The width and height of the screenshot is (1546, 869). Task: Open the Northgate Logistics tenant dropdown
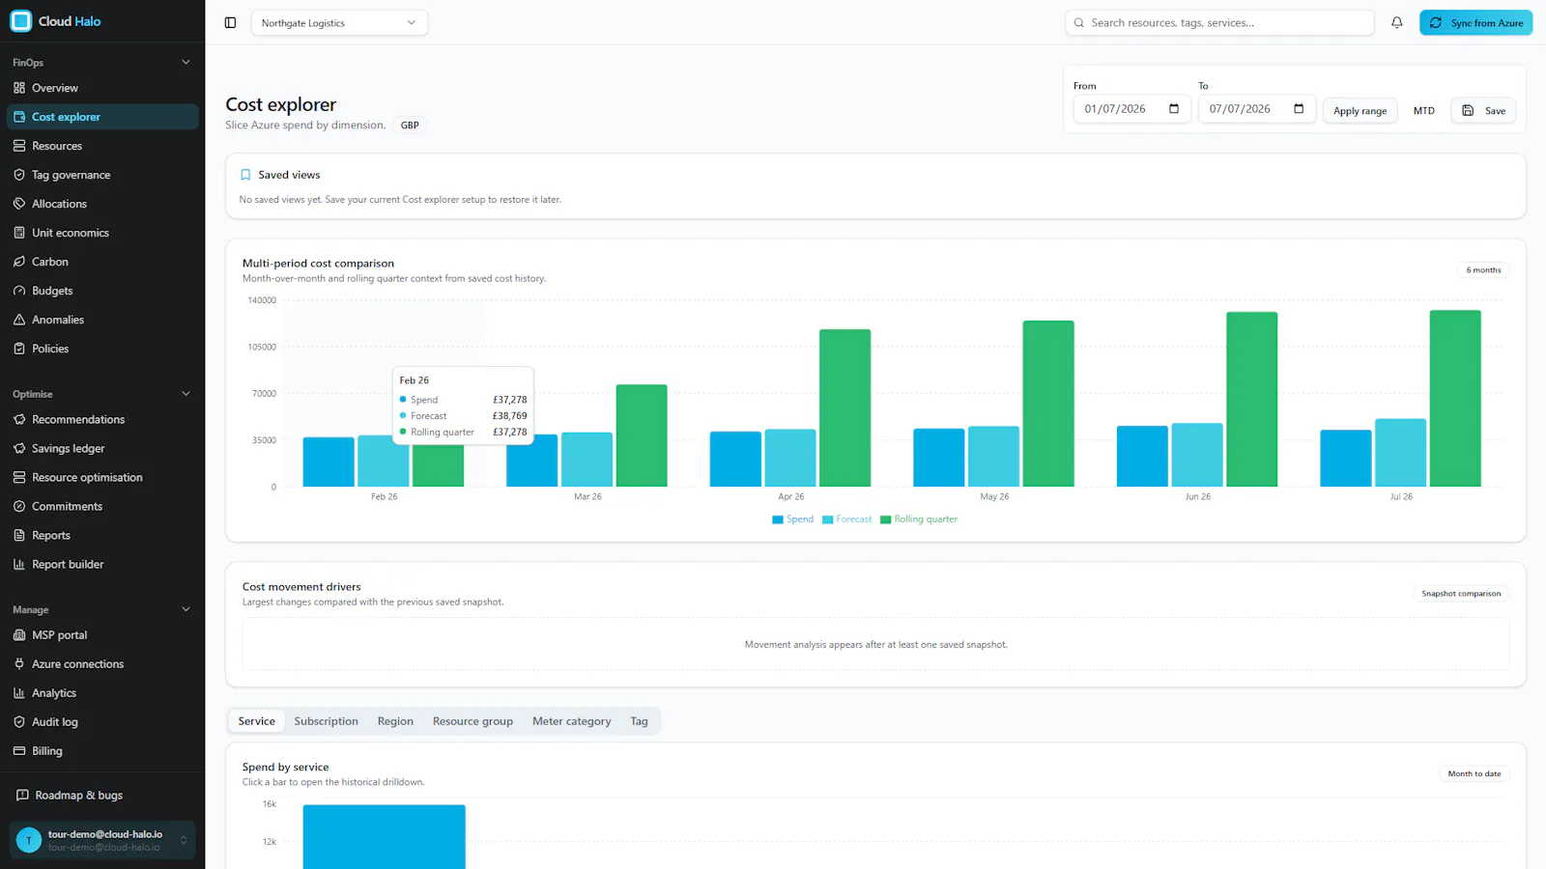point(339,23)
